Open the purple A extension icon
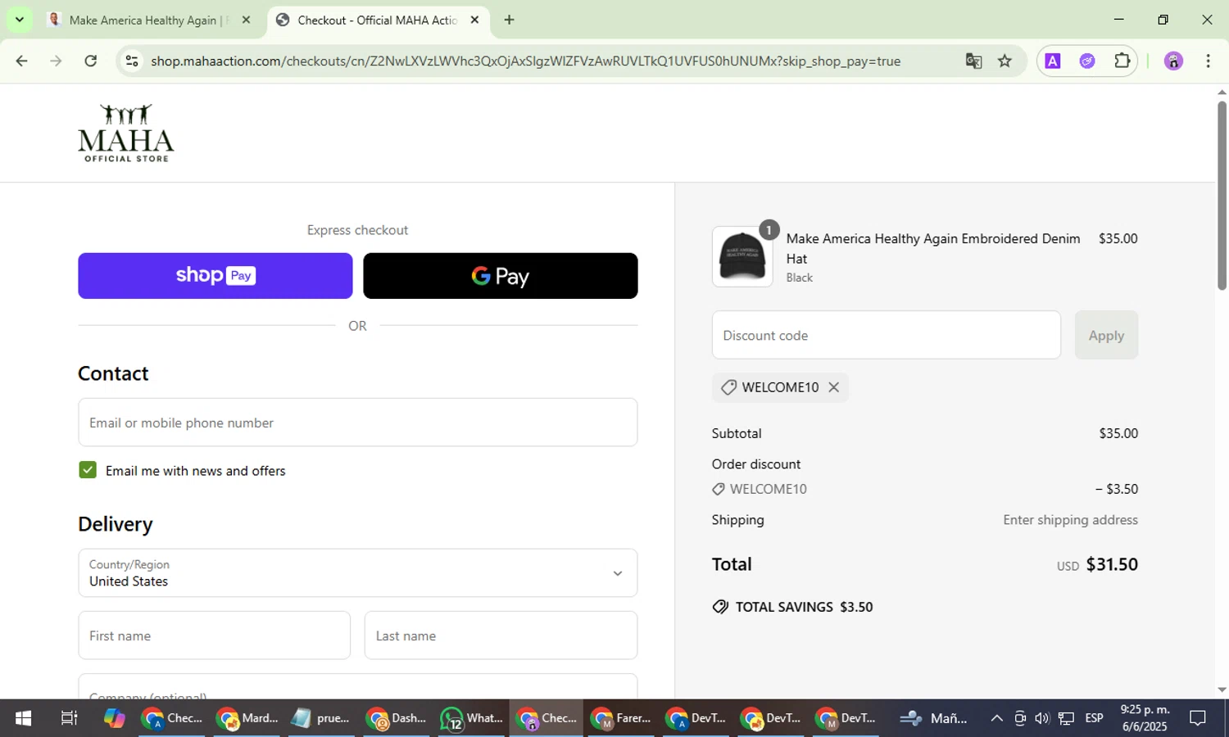The width and height of the screenshot is (1229, 737). 1053,61
